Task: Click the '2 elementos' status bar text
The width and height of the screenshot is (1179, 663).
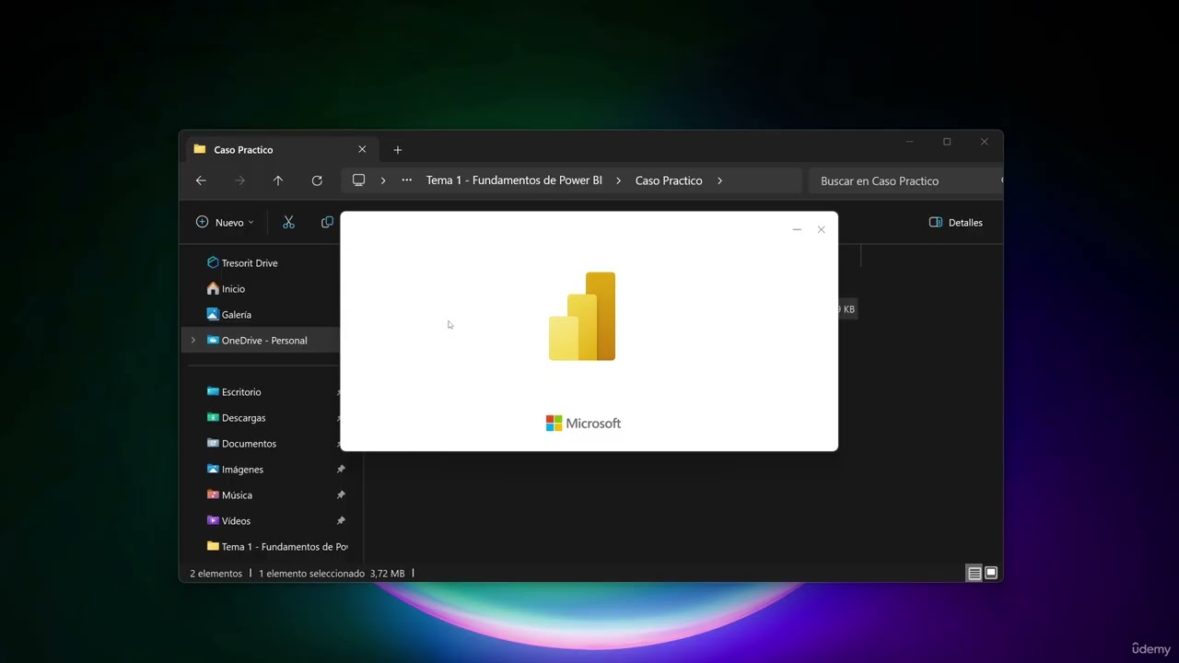Action: 216,573
